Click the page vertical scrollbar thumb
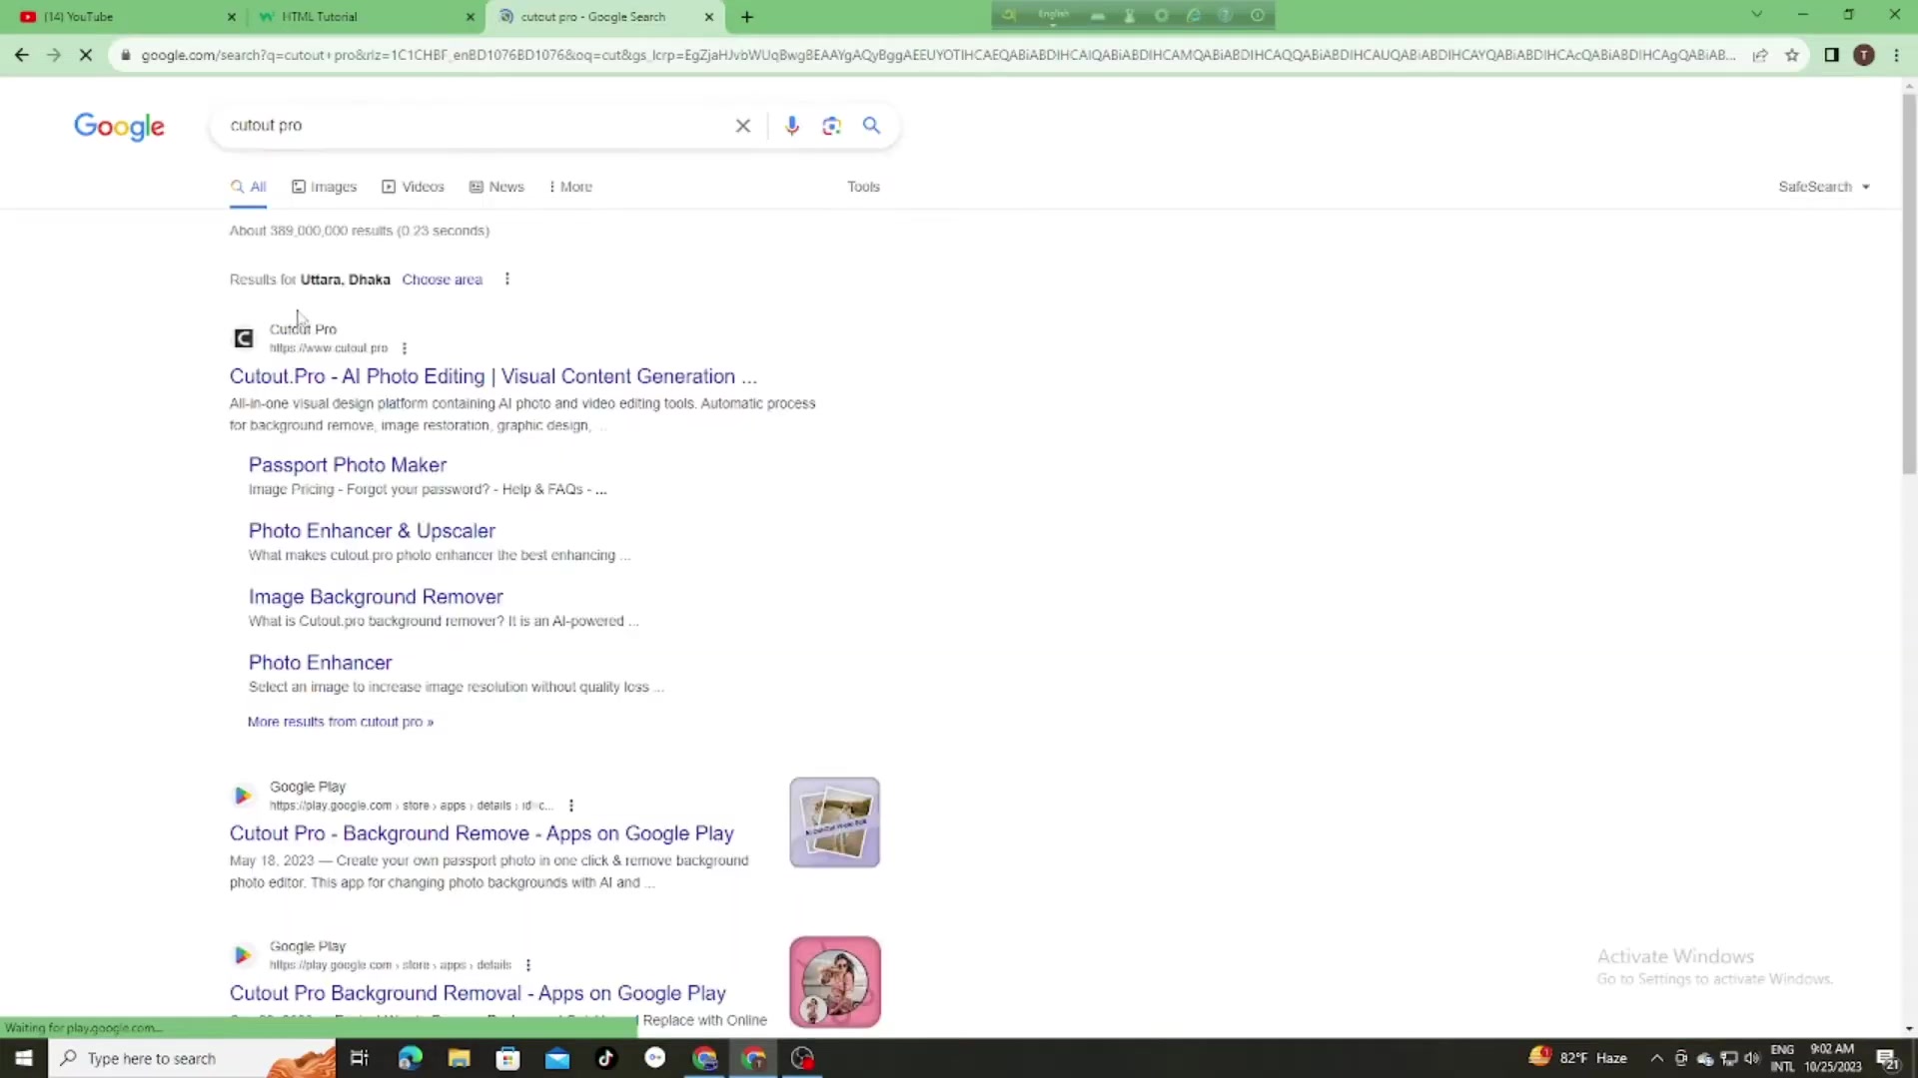The width and height of the screenshot is (1918, 1078). coord(1909,284)
